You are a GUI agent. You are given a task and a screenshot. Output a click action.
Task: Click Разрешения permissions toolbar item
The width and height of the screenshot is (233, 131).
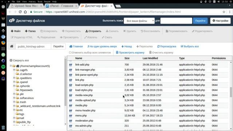[46, 37]
